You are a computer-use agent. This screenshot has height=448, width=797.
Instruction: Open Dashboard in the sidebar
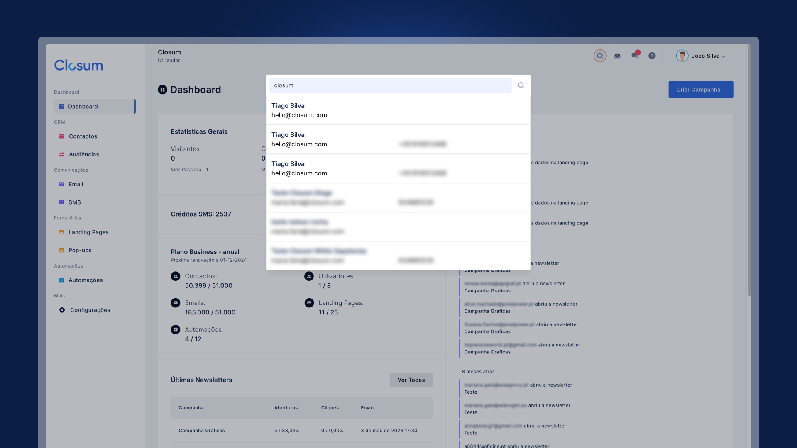[x=95, y=107]
